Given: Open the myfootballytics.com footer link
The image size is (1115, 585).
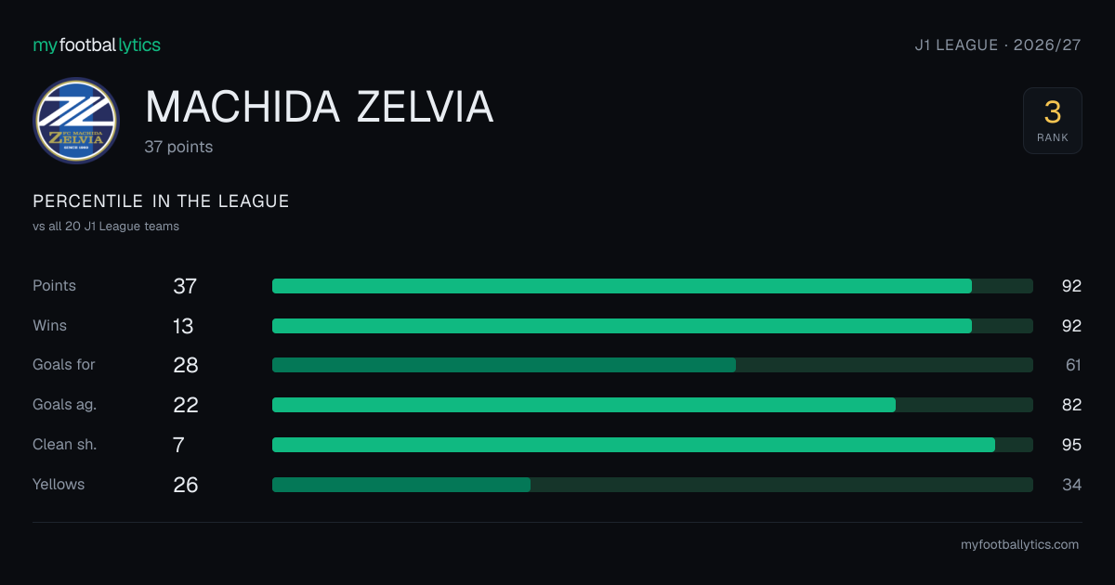Looking at the screenshot, I should 1020,545.
